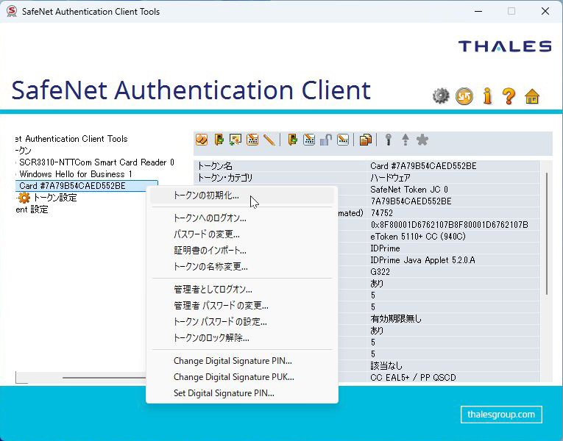Close the SafeNet Authentication Client Tools window
The image size is (563, 441).
pyautogui.click(x=545, y=11)
